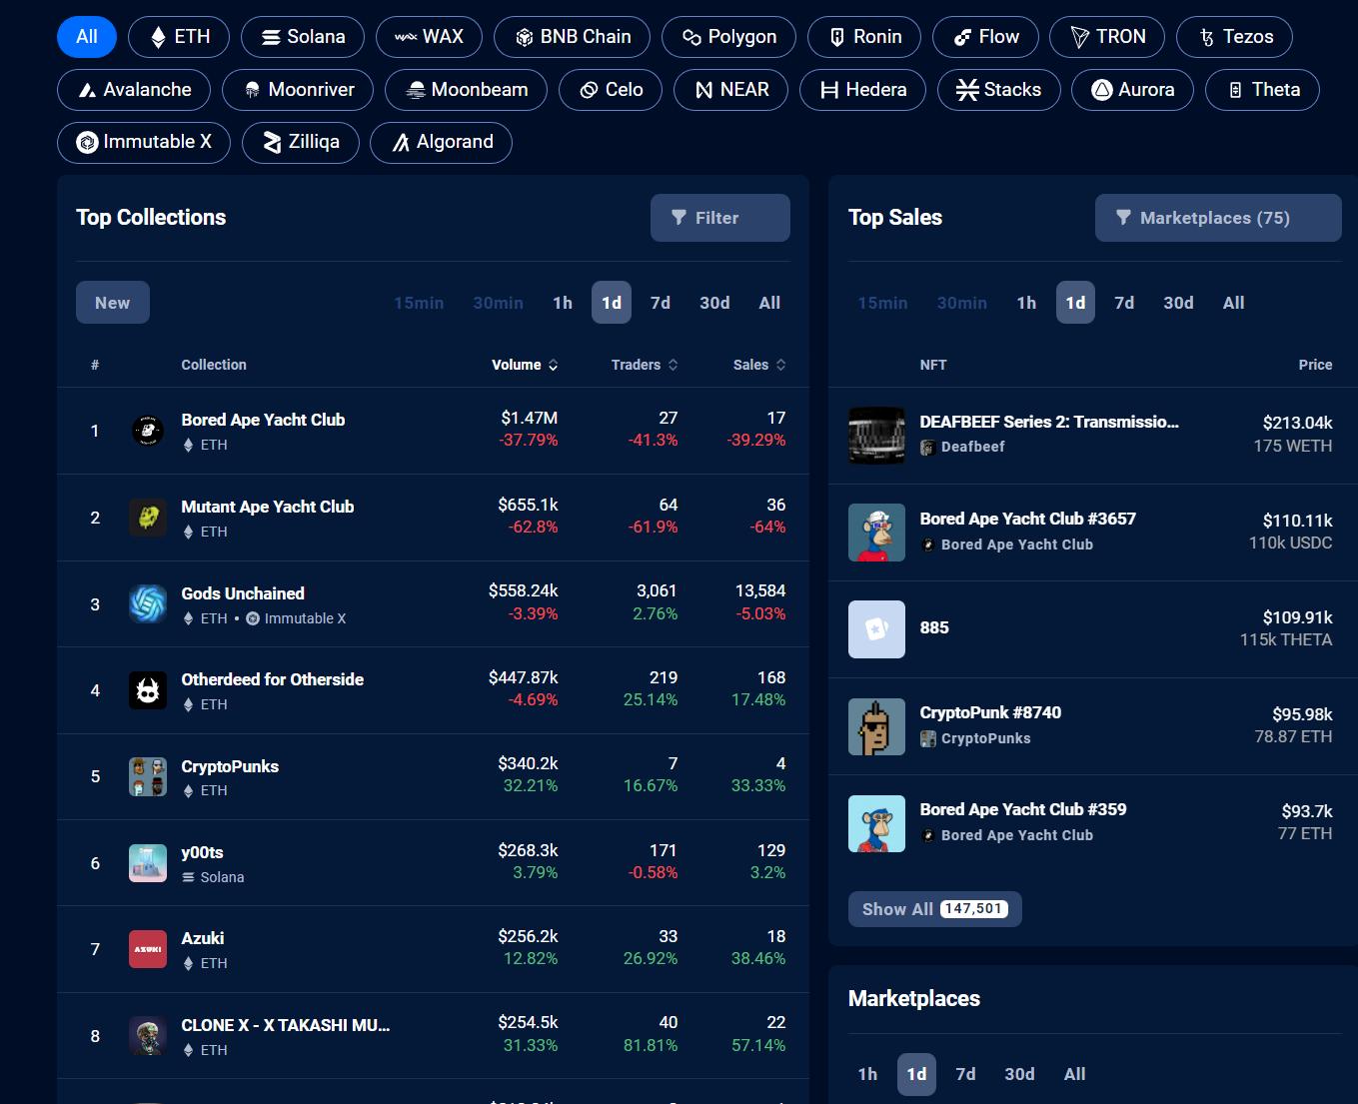The image size is (1358, 1104).
Task: Filter by Moonbeam chain
Action: tap(466, 90)
